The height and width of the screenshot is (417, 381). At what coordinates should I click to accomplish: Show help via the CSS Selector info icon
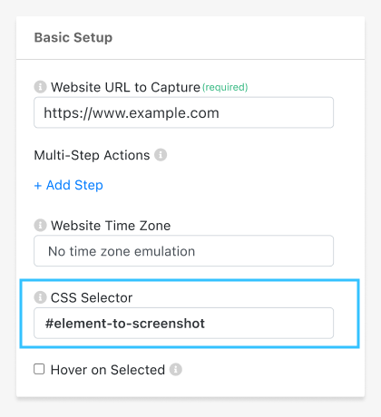(x=40, y=297)
